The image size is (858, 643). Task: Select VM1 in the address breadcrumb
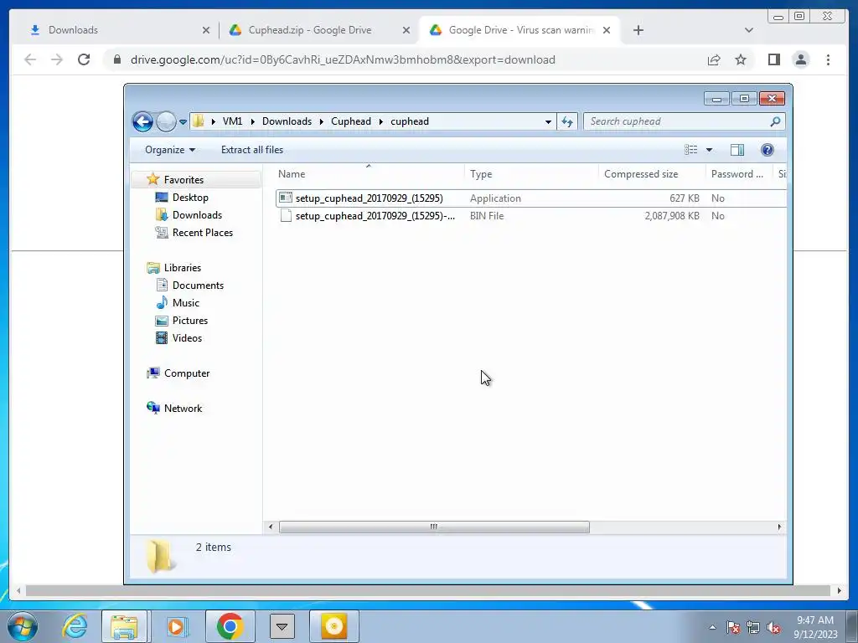click(232, 121)
